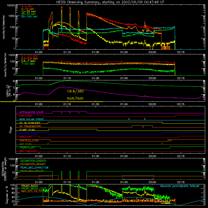Click the M level tick on GOES axis
Viewport: 208px width, 208px height.
(14, 81)
